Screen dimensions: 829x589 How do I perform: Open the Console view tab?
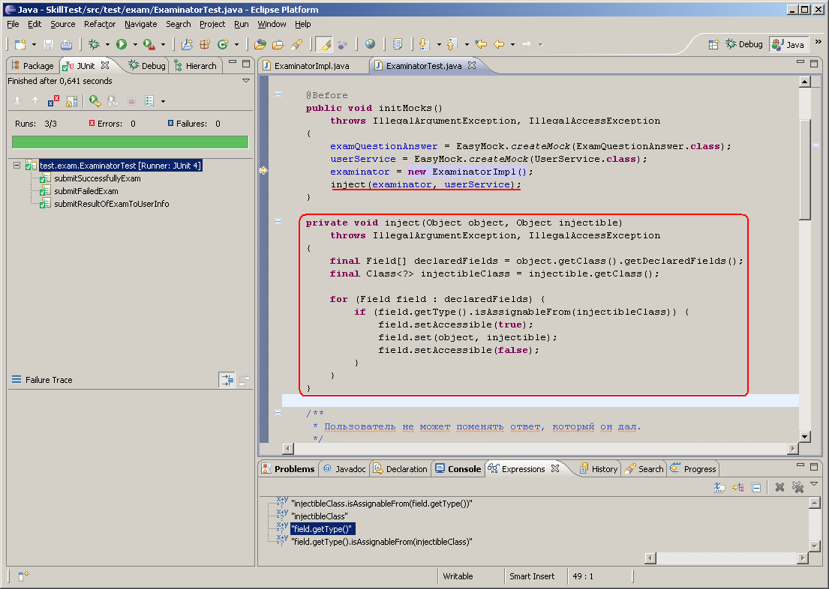coord(458,468)
